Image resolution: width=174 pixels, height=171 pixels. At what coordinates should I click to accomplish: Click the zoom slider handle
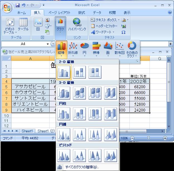(x=148, y=138)
